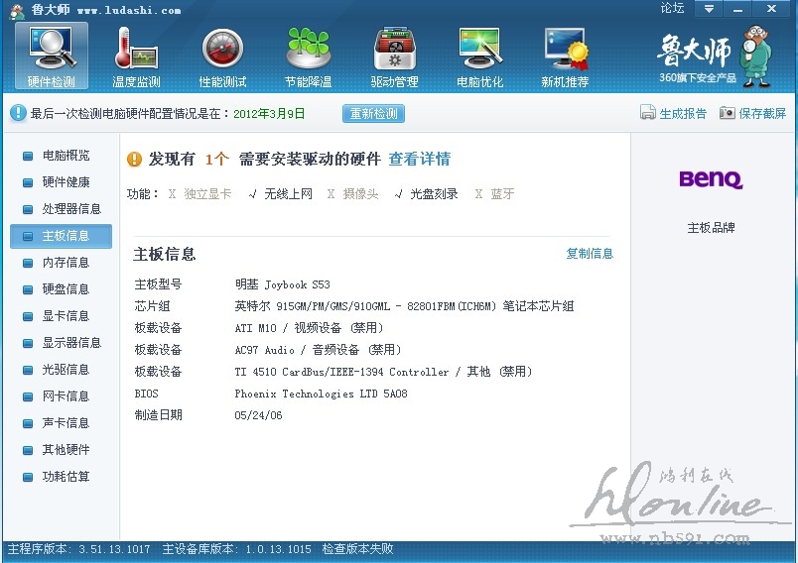
Task: Open 查看详情 driver details link
Action: point(420,159)
